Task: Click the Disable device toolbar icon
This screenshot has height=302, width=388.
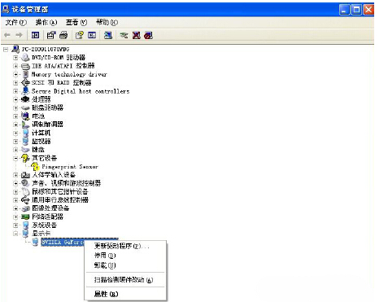Action: pos(148,35)
